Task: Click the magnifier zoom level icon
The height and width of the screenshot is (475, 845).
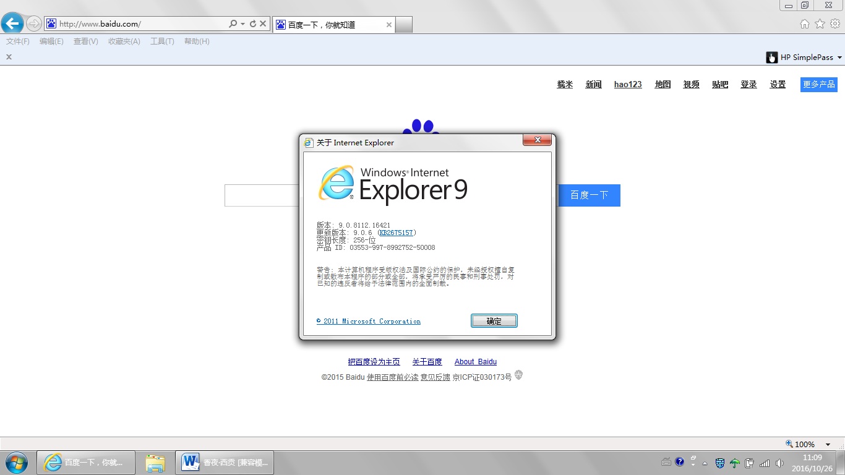Action: (789, 443)
